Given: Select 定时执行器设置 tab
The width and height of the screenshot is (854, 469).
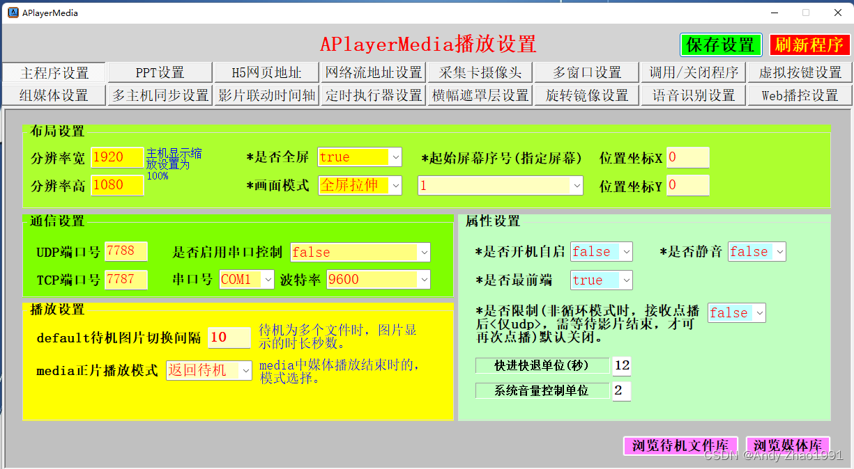Looking at the screenshot, I should [x=374, y=95].
